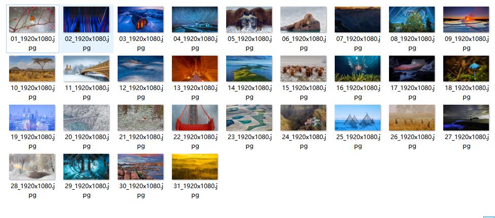Click the lighthouse night thumbnail 27_1920x1080.jpg
Image resolution: width=495 pixels, height=218 pixels.
(466, 118)
